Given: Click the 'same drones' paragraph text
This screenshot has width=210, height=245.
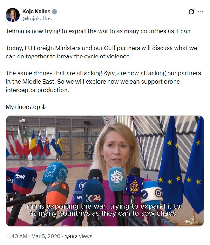Looking at the screenshot, I should click(103, 82).
